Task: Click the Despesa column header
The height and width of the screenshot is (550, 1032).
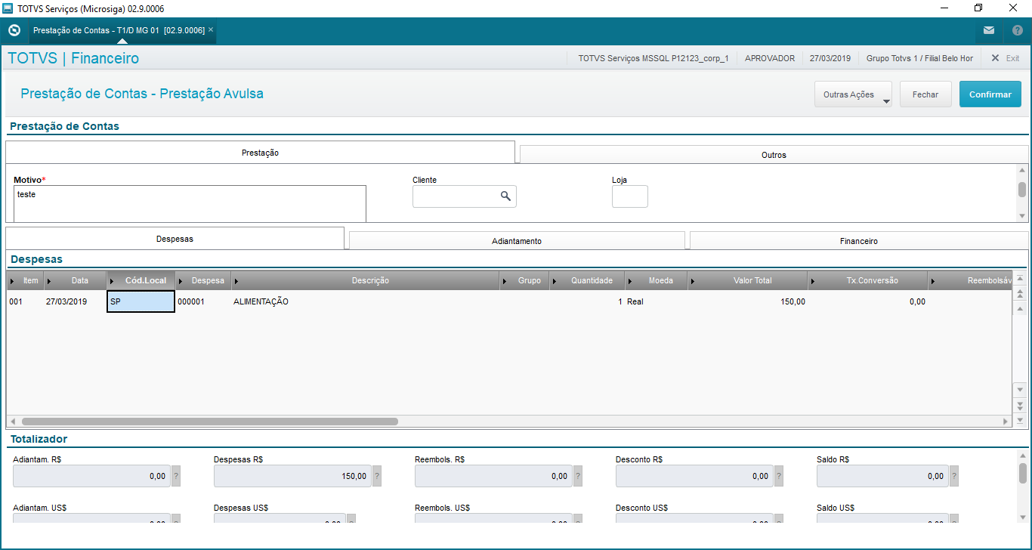Action: (x=203, y=280)
